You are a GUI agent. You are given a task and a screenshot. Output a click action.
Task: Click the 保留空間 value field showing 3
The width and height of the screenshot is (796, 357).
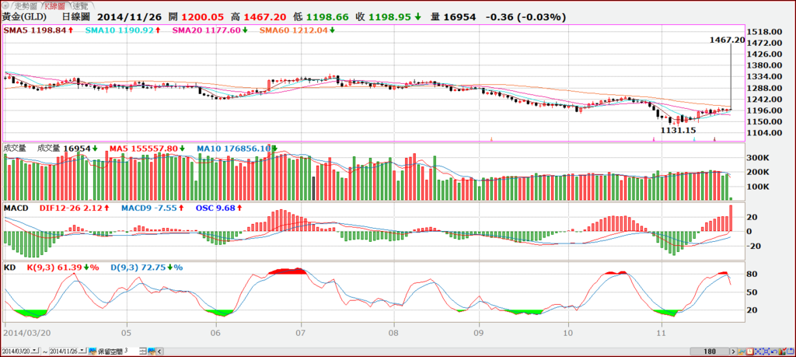tap(130, 351)
